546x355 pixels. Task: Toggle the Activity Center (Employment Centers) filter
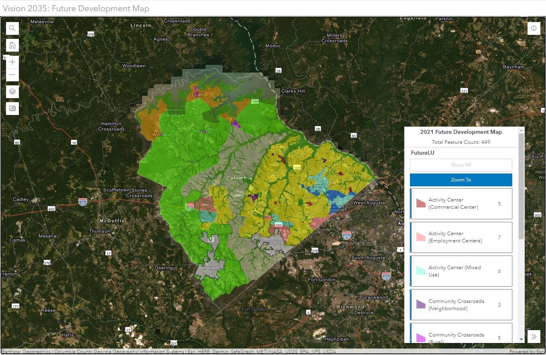point(461,237)
